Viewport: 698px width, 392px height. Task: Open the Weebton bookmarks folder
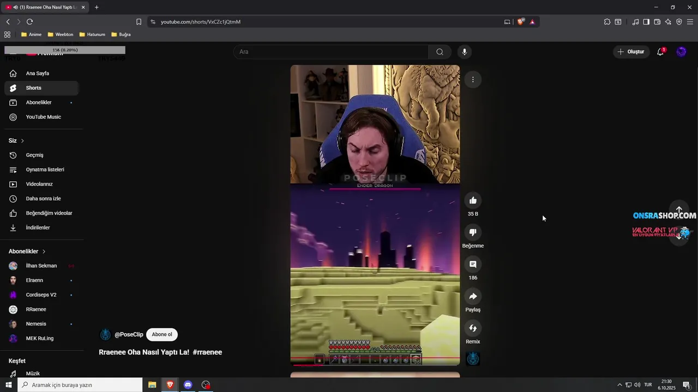coord(61,34)
